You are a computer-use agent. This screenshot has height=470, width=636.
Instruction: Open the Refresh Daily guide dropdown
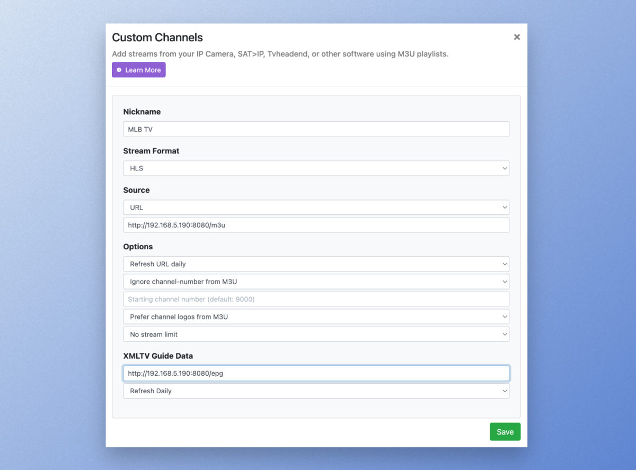pos(316,391)
